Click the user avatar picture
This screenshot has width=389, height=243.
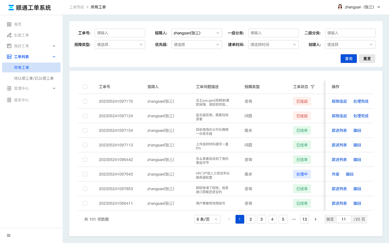(x=340, y=7)
